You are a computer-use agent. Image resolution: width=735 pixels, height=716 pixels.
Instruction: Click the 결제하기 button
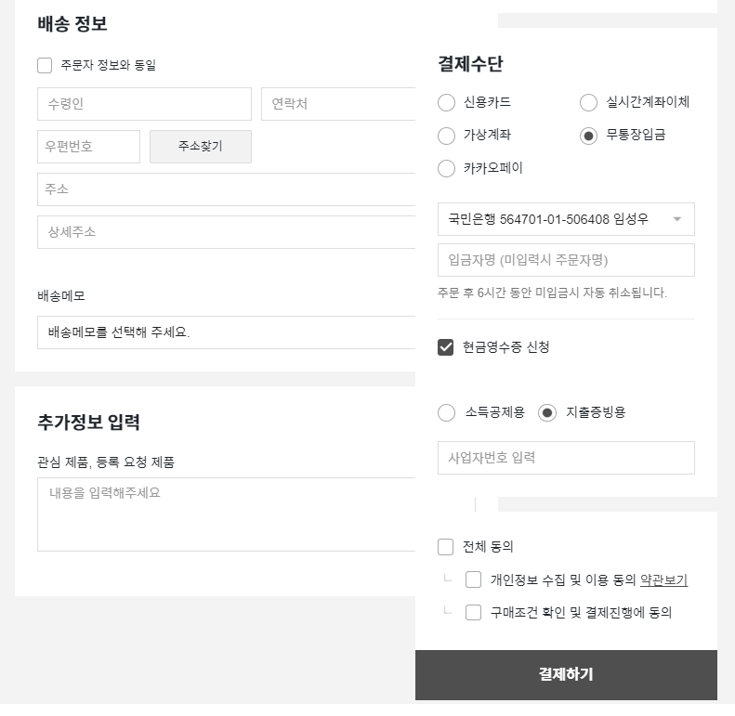pyautogui.click(x=566, y=675)
